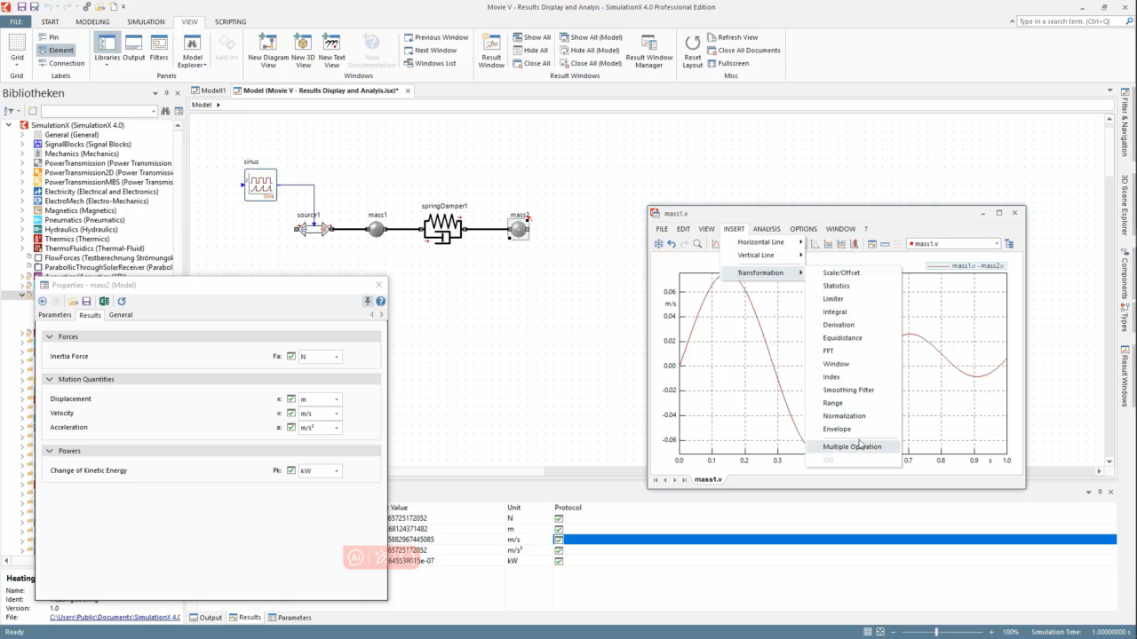
Task: Click Show All in Result Windows group
Action: coord(531,37)
